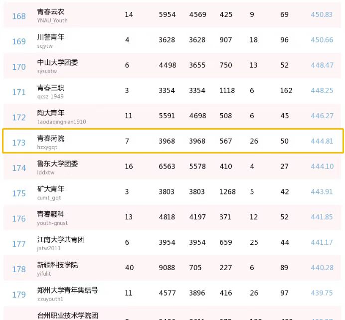The image size is (345, 320).
Task: Click the 陶大青年 account name
Action: (51, 113)
